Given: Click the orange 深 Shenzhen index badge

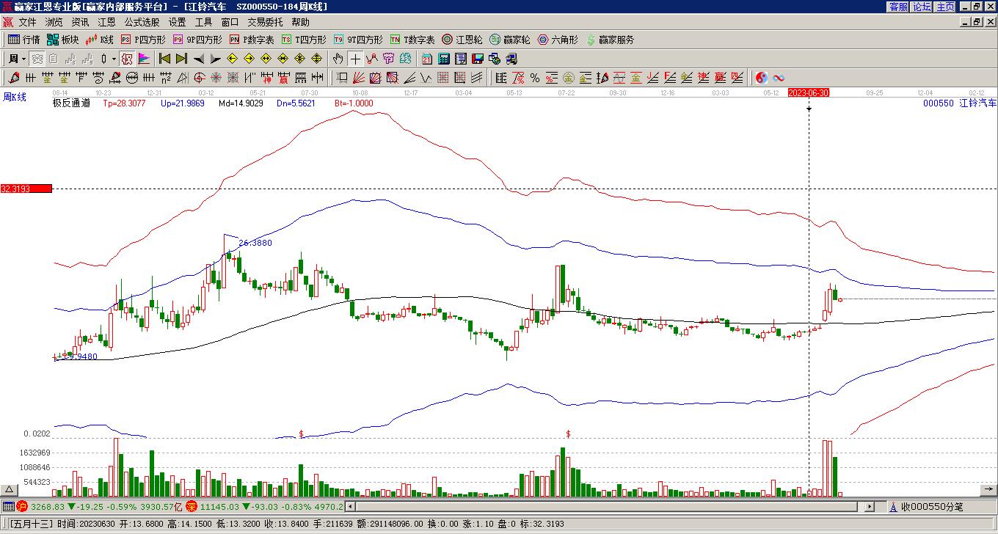Looking at the screenshot, I should point(192,507).
